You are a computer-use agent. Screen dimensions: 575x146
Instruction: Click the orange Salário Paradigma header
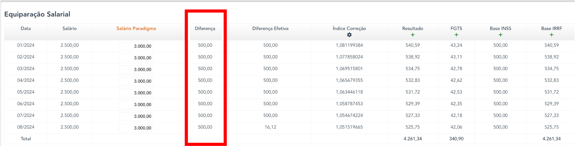[x=136, y=28]
